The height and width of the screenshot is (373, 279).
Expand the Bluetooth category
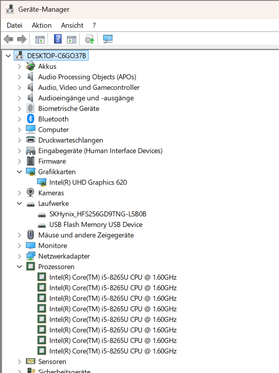(20, 119)
